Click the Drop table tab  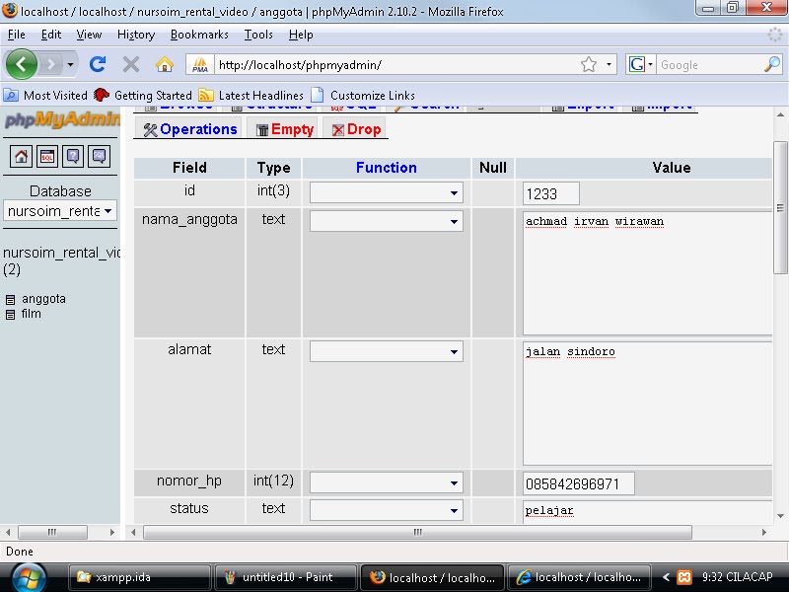(x=356, y=129)
